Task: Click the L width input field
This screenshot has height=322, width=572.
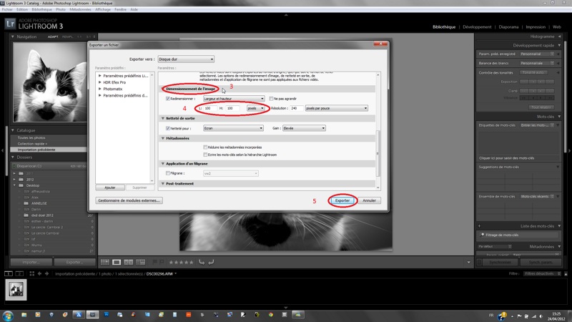Action: [x=210, y=109]
